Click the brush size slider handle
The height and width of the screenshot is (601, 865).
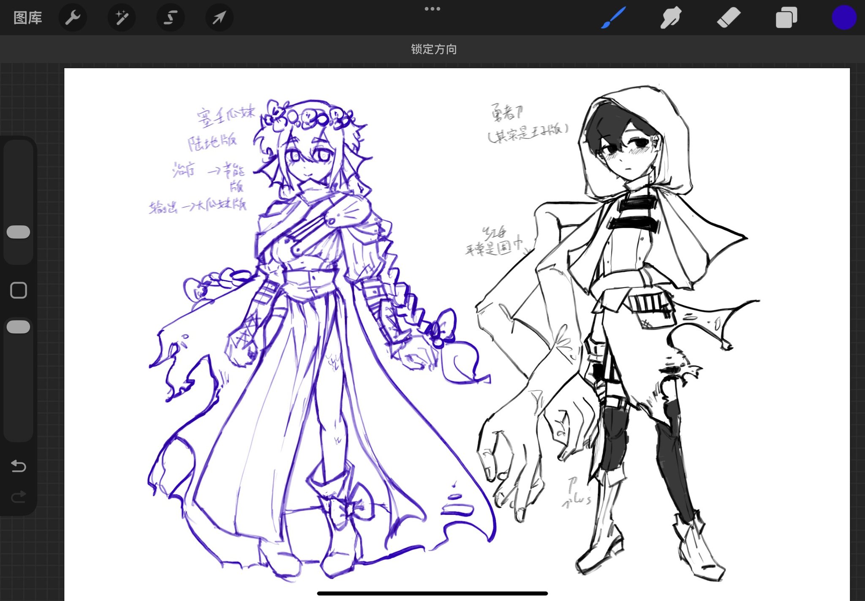tap(19, 232)
